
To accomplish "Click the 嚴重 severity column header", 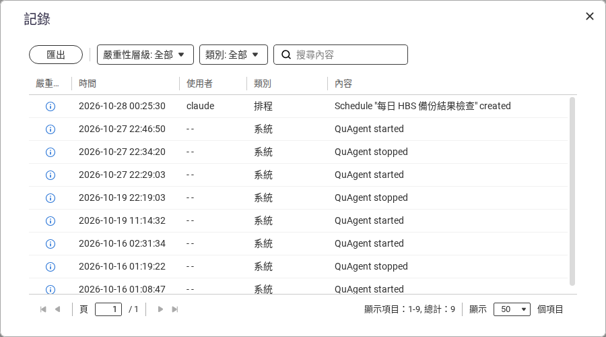I will click(47, 84).
